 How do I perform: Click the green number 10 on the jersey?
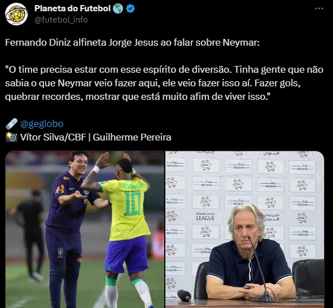[133, 203]
